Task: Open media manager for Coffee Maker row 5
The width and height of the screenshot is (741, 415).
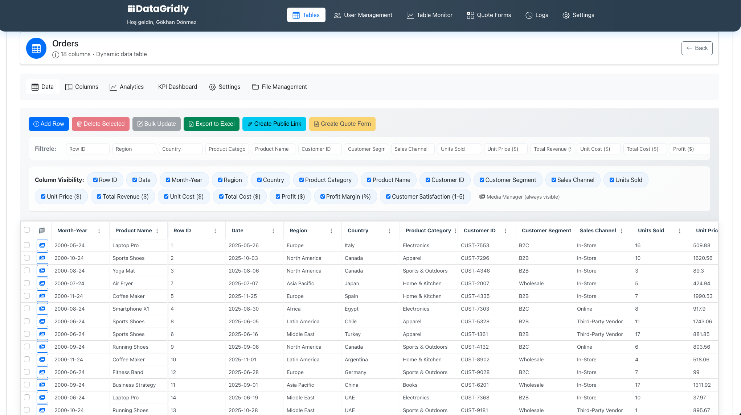Action: [x=42, y=296]
